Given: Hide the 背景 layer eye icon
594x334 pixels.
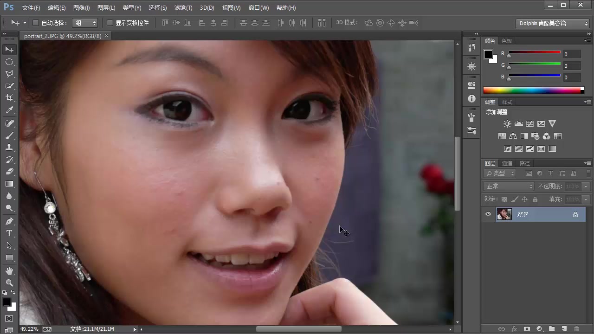Looking at the screenshot, I should pos(488,214).
